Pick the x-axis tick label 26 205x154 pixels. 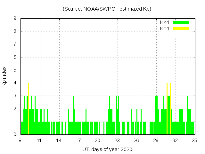pyautogui.click(x=136, y=140)
